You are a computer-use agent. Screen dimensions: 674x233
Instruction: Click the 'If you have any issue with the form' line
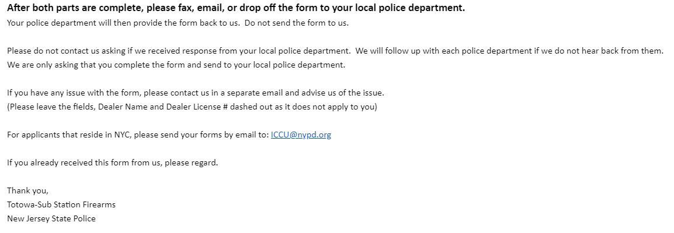pyautogui.click(x=196, y=93)
